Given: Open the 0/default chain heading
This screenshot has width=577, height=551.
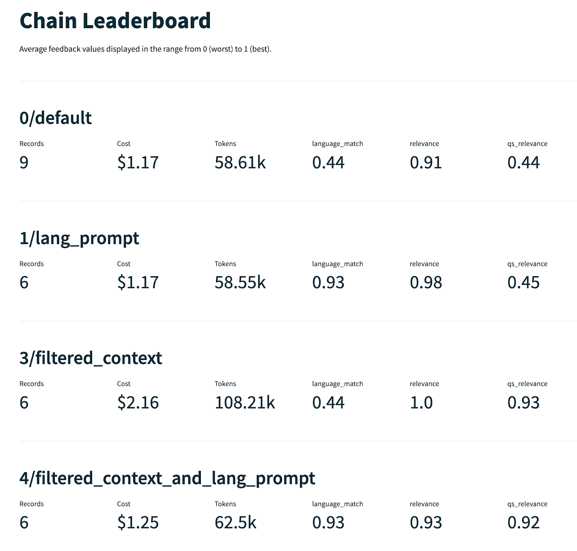Looking at the screenshot, I should (56, 118).
